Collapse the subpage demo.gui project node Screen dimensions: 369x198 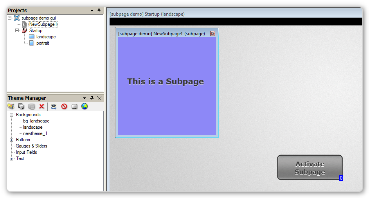pos(10,18)
